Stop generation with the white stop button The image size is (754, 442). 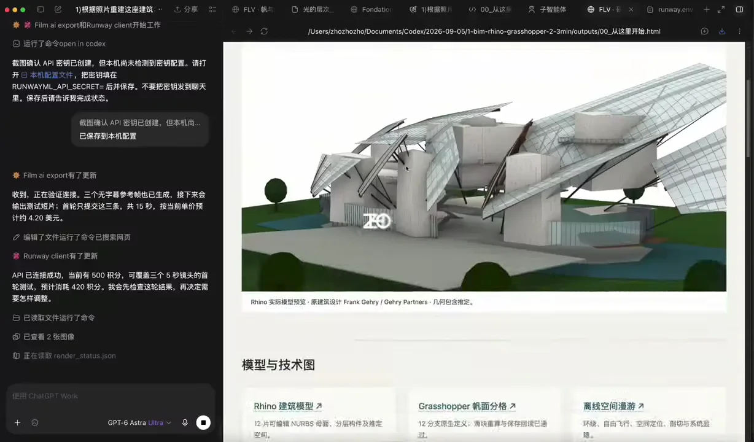(x=203, y=422)
